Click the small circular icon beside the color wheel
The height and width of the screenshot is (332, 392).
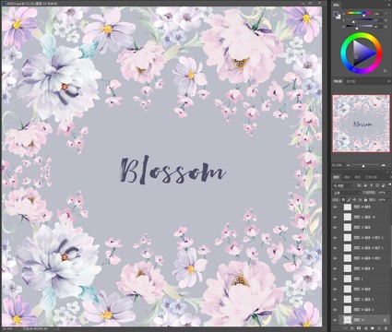pos(386,70)
